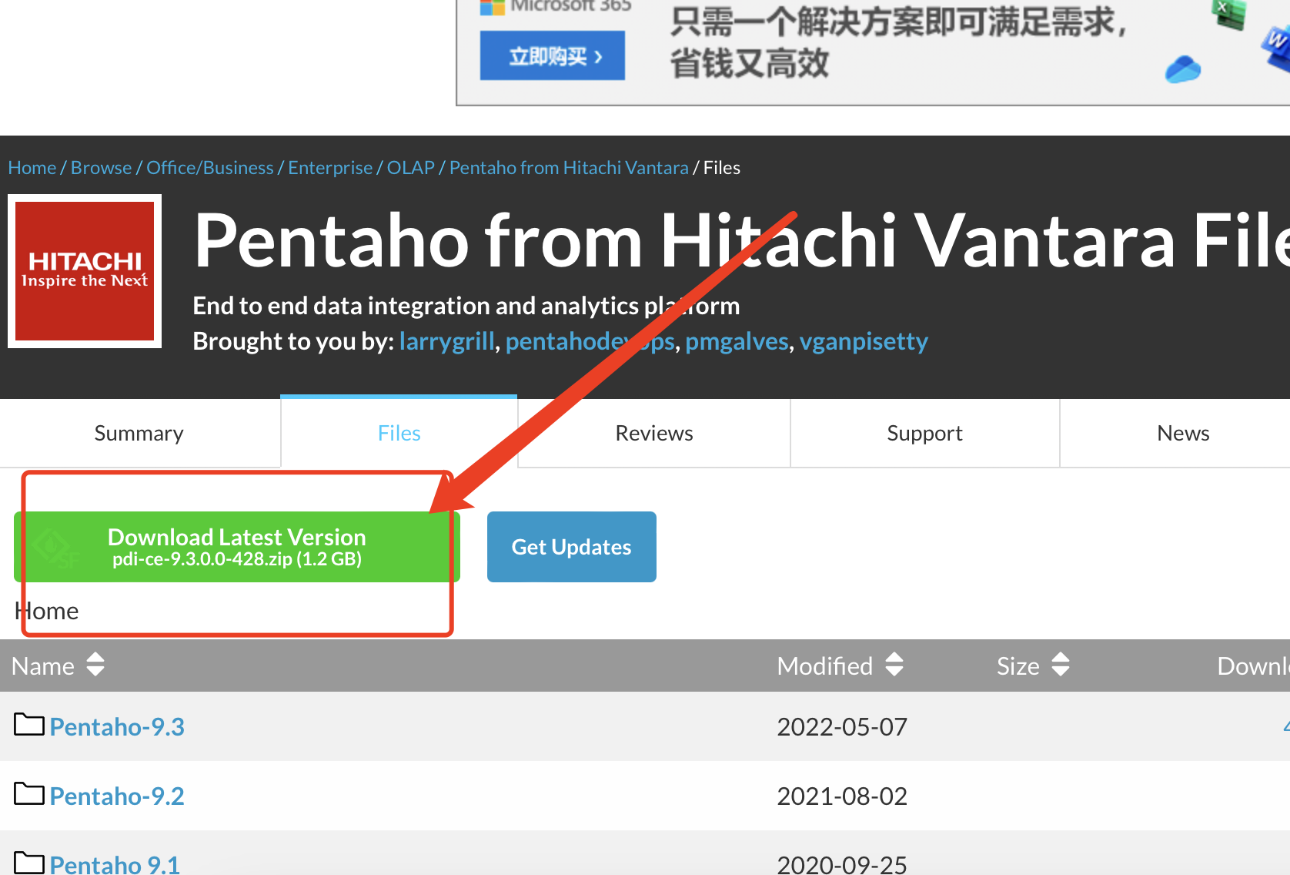Image resolution: width=1290 pixels, height=875 pixels.
Task: Click the 2020-09-25 modified date
Action: pos(842,864)
